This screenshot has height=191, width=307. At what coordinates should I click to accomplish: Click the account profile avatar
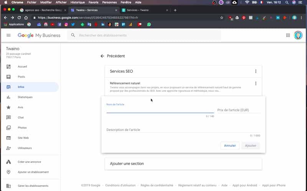pos(298,35)
